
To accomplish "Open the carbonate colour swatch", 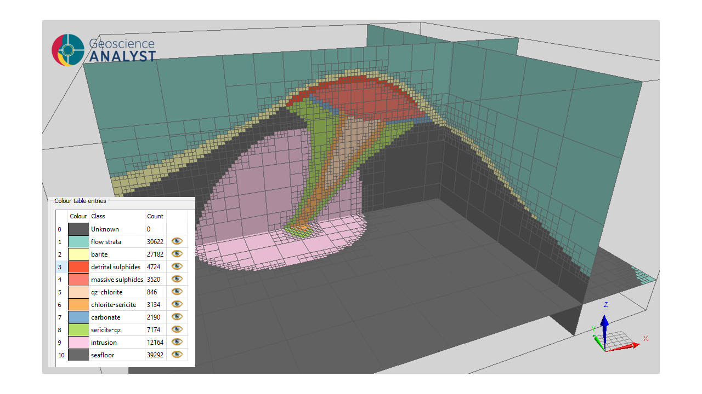I will [78, 317].
